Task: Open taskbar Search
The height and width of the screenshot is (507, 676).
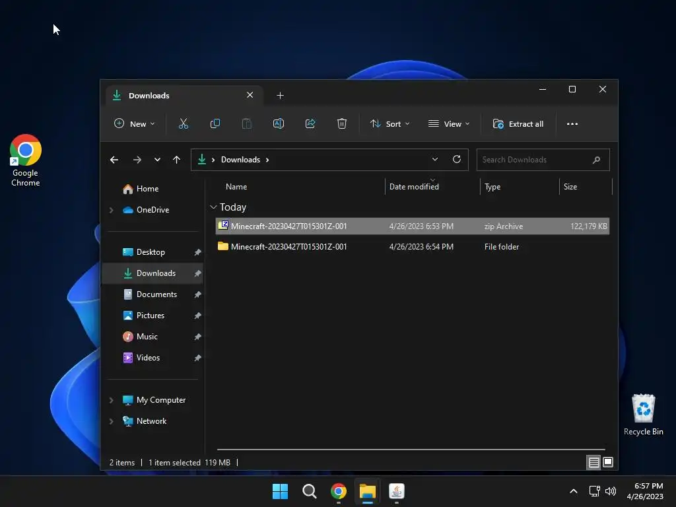Action: pos(309,491)
